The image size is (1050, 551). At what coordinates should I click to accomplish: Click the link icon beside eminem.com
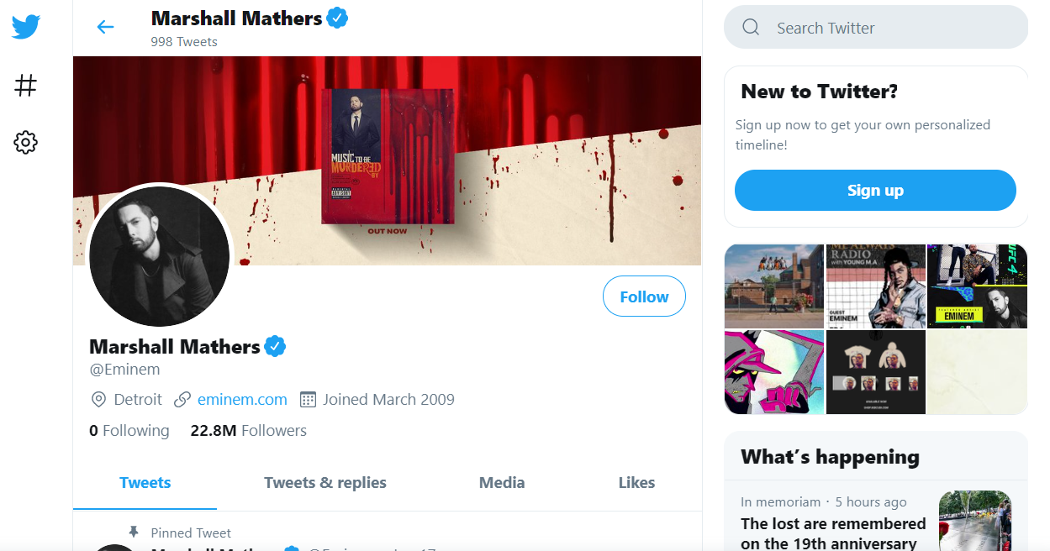[182, 400]
